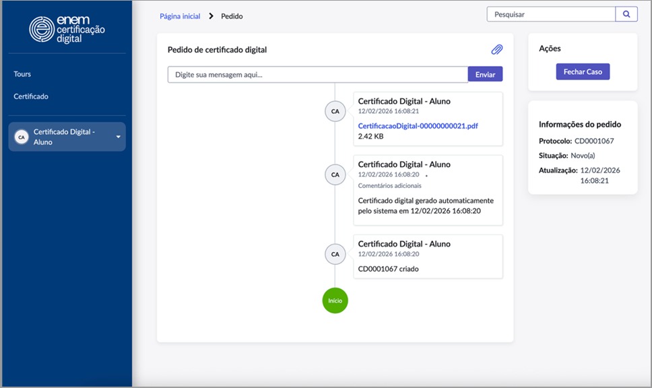Image resolution: width=652 pixels, height=388 pixels.
Task: Focus the Pesquisar search box
Action: coord(551,14)
